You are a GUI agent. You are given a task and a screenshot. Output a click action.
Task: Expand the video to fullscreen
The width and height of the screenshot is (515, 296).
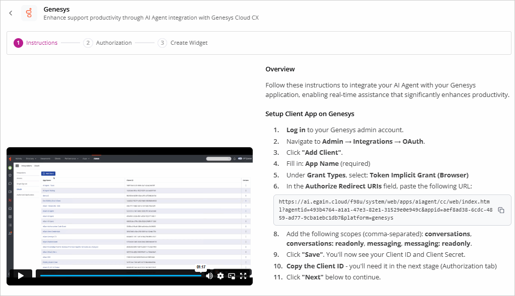(x=244, y=275)
